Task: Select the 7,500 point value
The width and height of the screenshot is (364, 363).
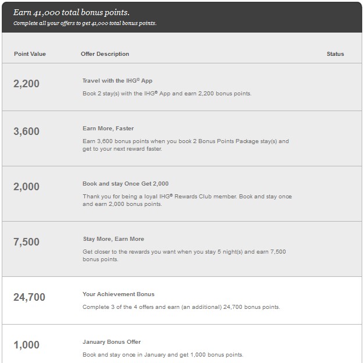Action: point(26,242)
